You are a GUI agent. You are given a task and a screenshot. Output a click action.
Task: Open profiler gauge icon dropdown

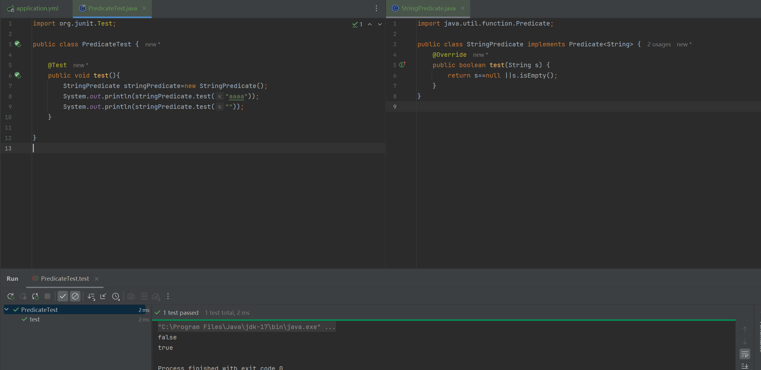click(x=156, y=296)
